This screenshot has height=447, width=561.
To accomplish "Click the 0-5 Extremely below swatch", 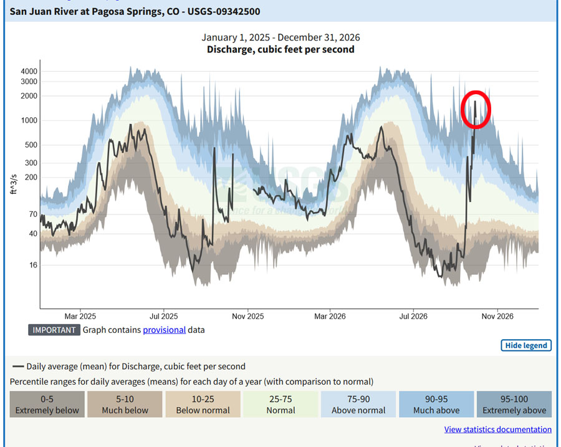I will [x=47, y=405].
